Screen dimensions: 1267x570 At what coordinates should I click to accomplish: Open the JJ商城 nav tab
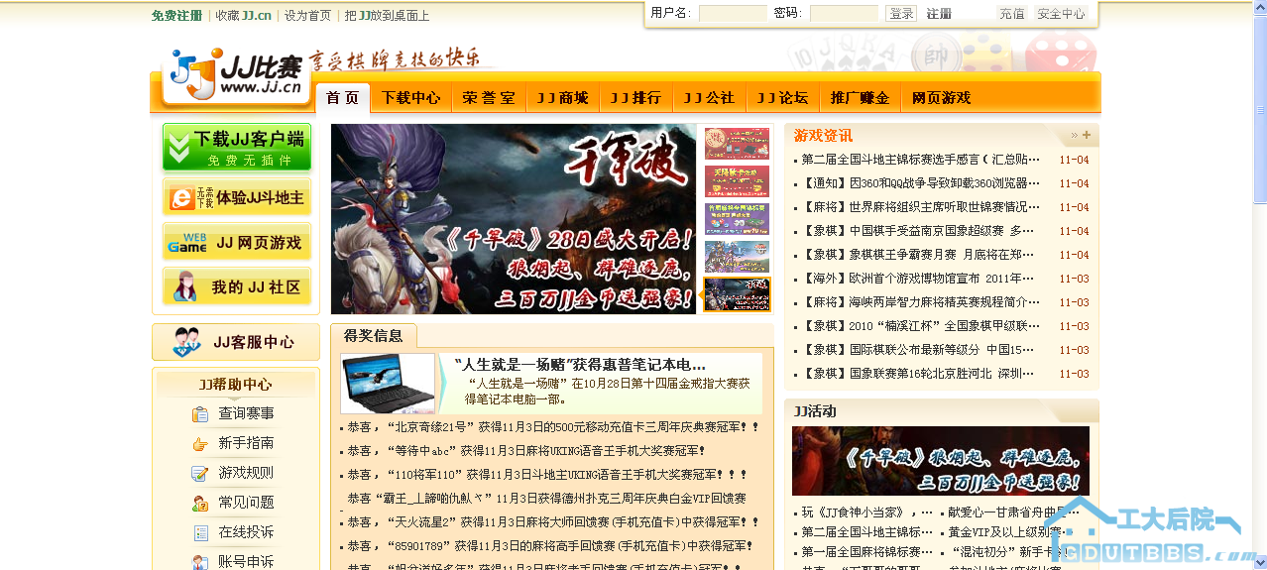tap(562, 98)
